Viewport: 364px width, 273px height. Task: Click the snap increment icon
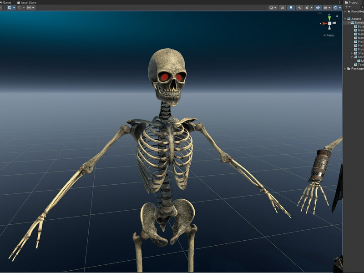(x=29, y=8)
